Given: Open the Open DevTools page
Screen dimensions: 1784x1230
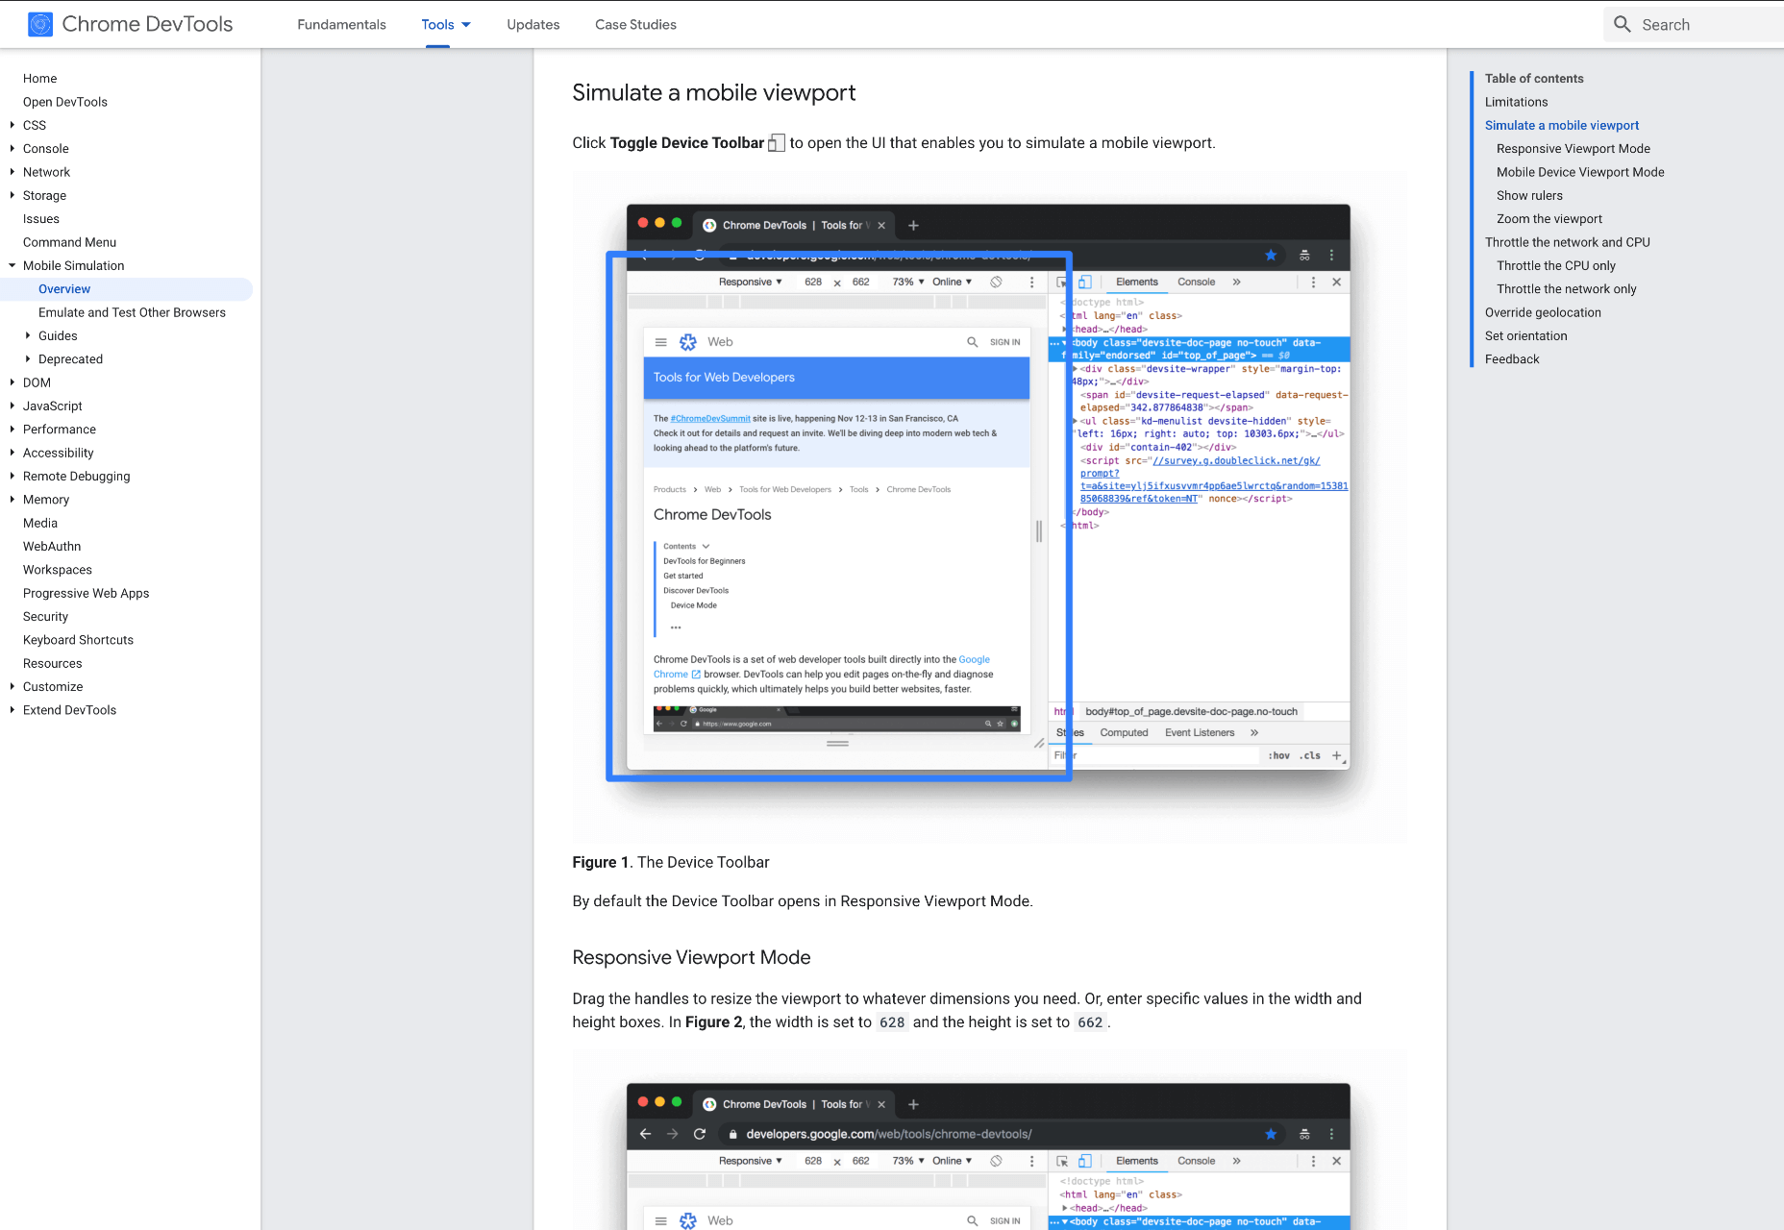Looking at the screenshot, I should click(65, 102).
